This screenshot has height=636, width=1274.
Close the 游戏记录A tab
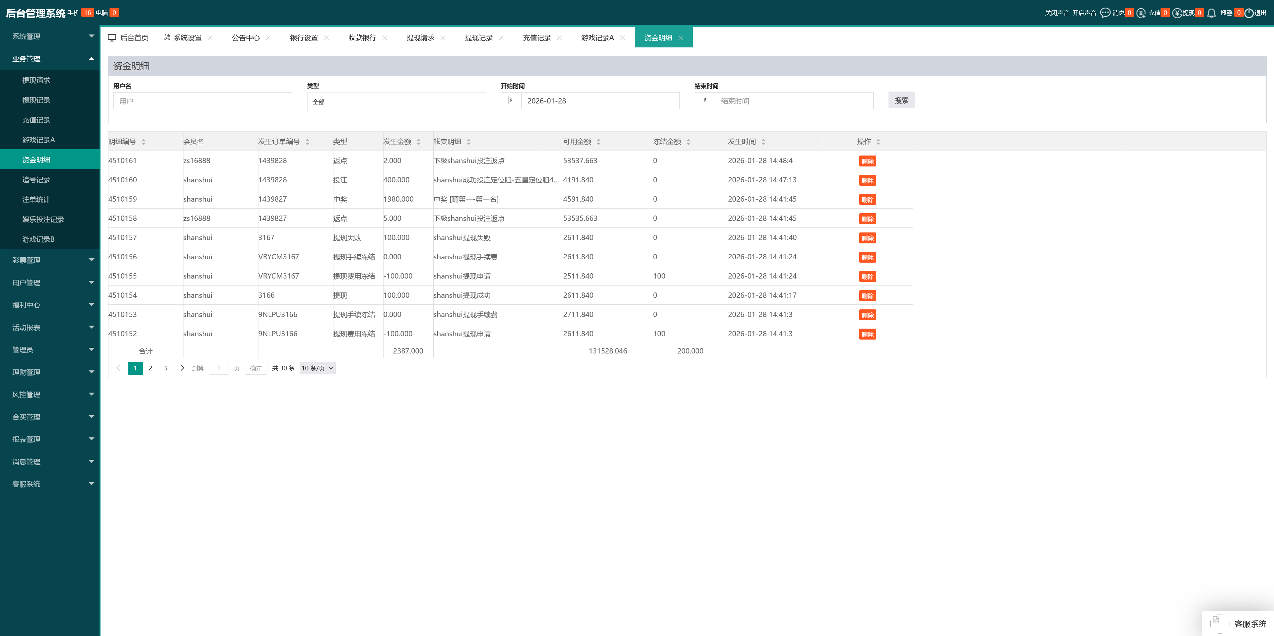(x=623, y=37)
